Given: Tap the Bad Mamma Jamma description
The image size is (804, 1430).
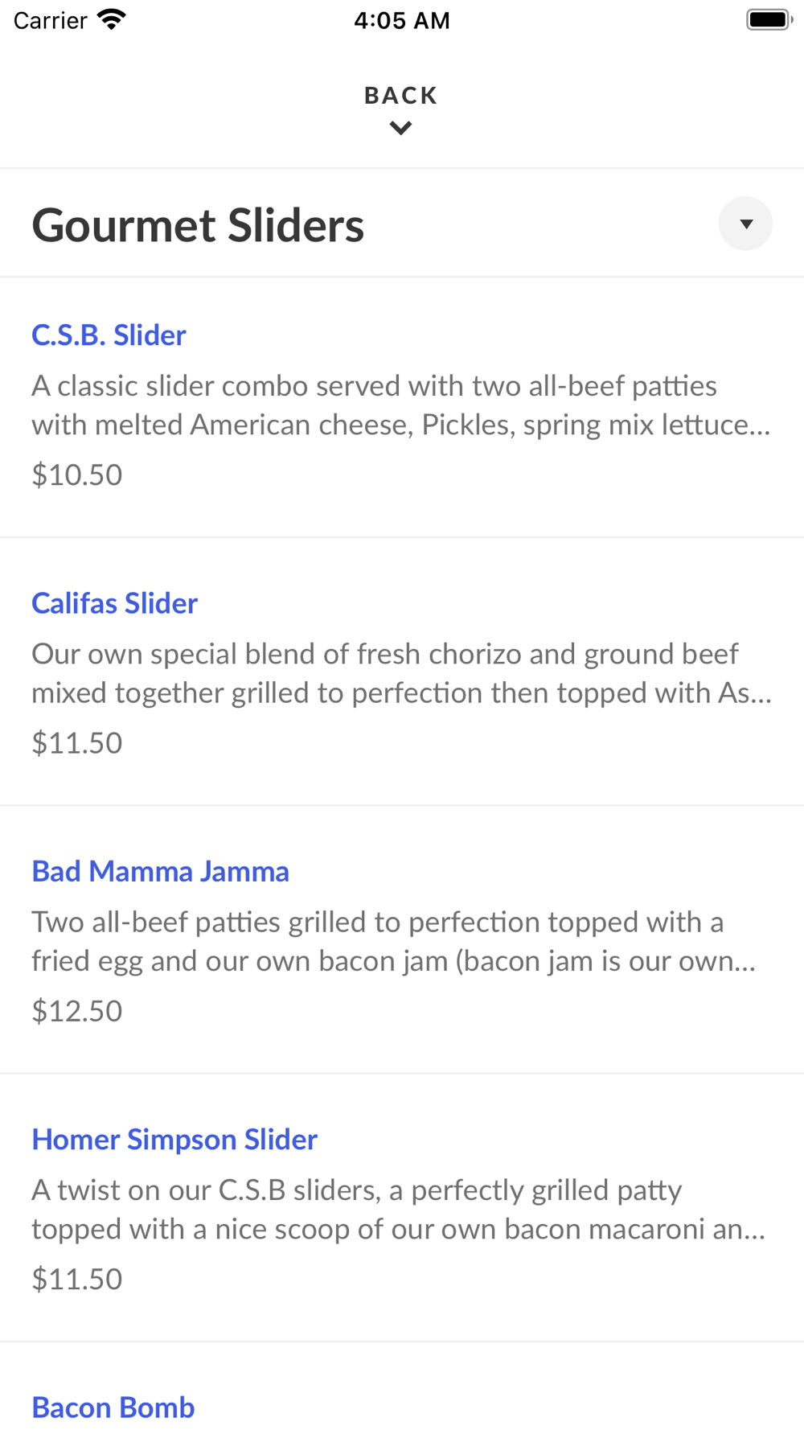Looking at the screenshot, I should click(x=394, y=941).
